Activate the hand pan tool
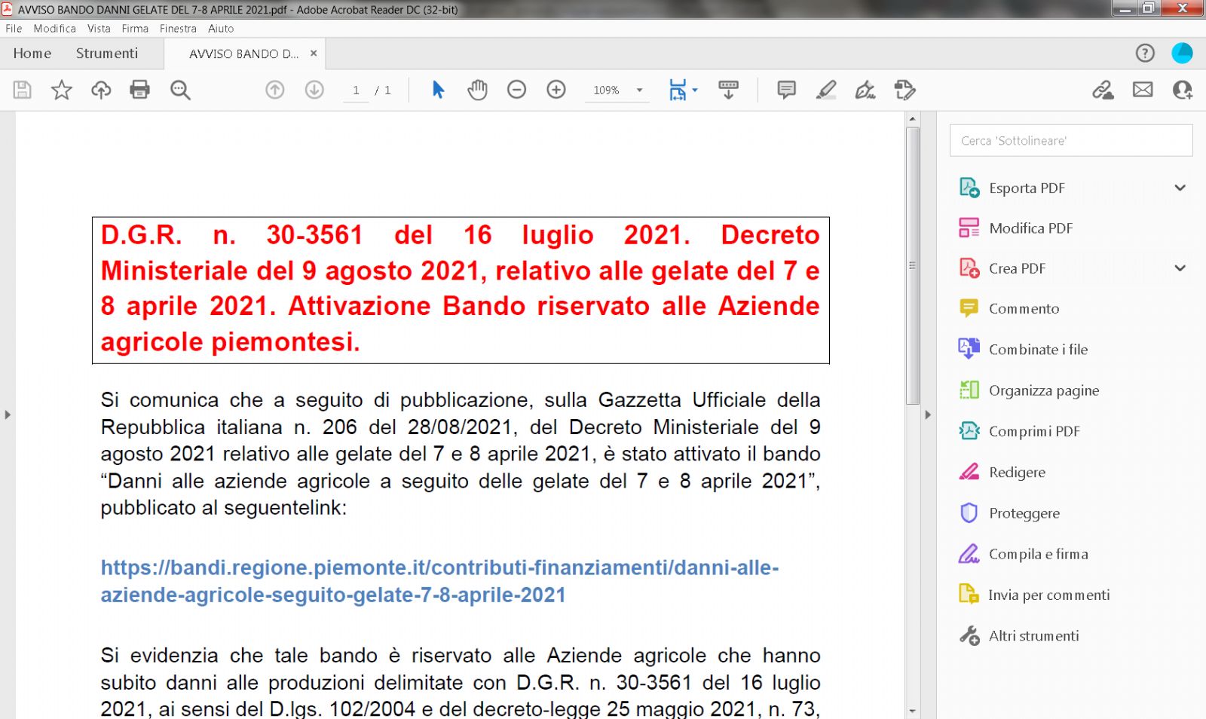1206x719 pixels. (x=477, y=90)
